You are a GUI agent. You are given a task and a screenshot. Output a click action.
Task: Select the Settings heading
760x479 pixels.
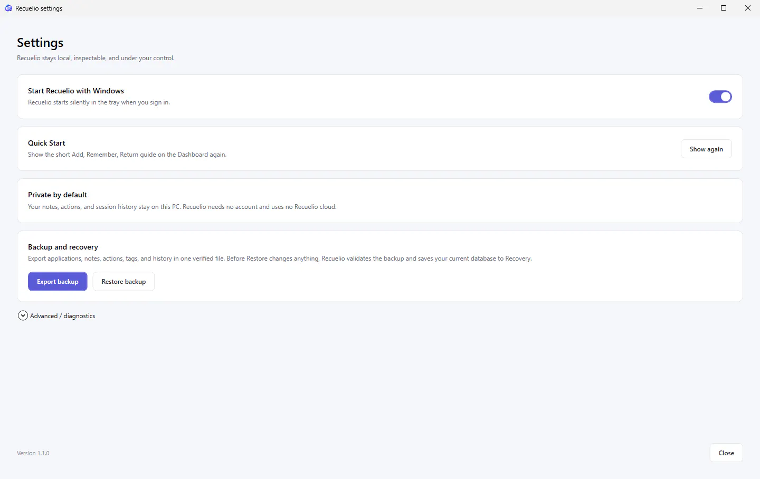(40, 43)
